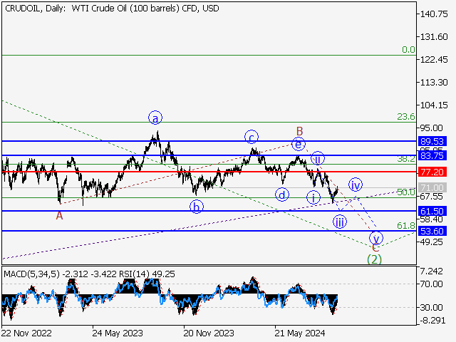Select circled subwave iii marker
The image size is (456, 342).
pos(340,222)
